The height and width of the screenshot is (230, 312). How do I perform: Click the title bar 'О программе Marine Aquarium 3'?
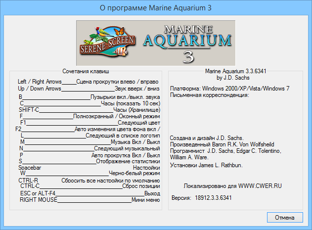(x=156, y=8)
